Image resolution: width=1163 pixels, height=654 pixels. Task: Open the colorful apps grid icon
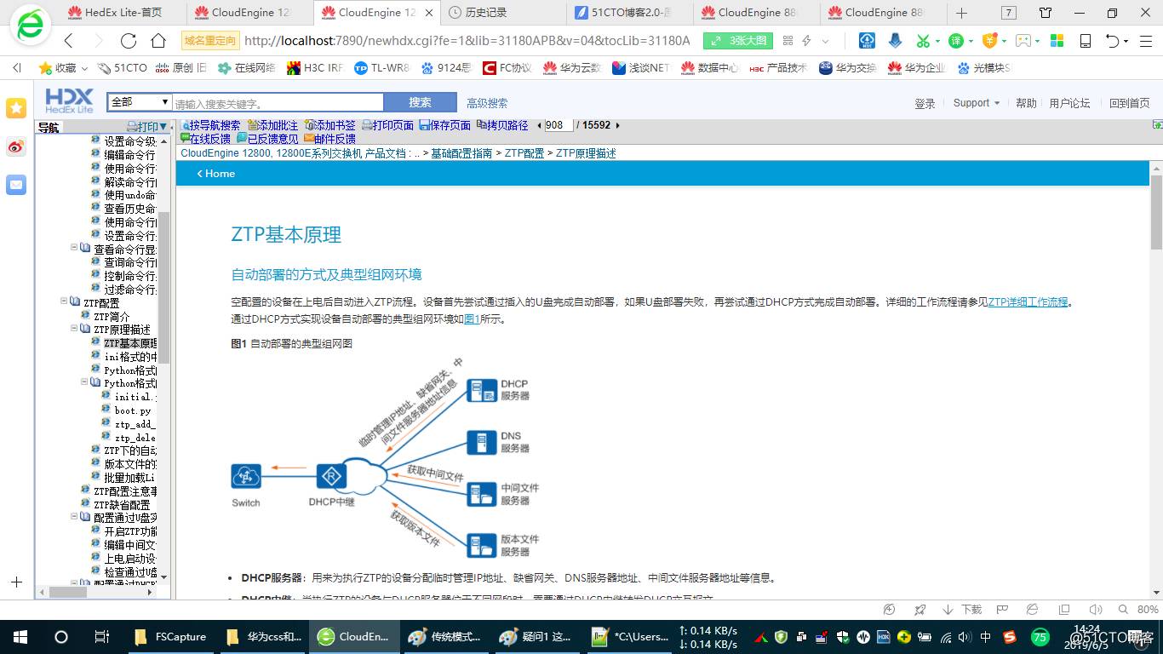(x=1057, y=41)
